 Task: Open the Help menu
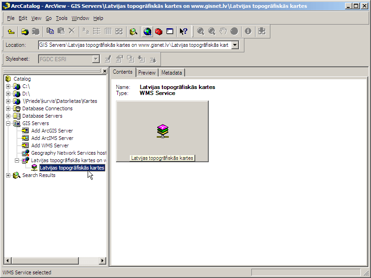click(x=98, y=18)
